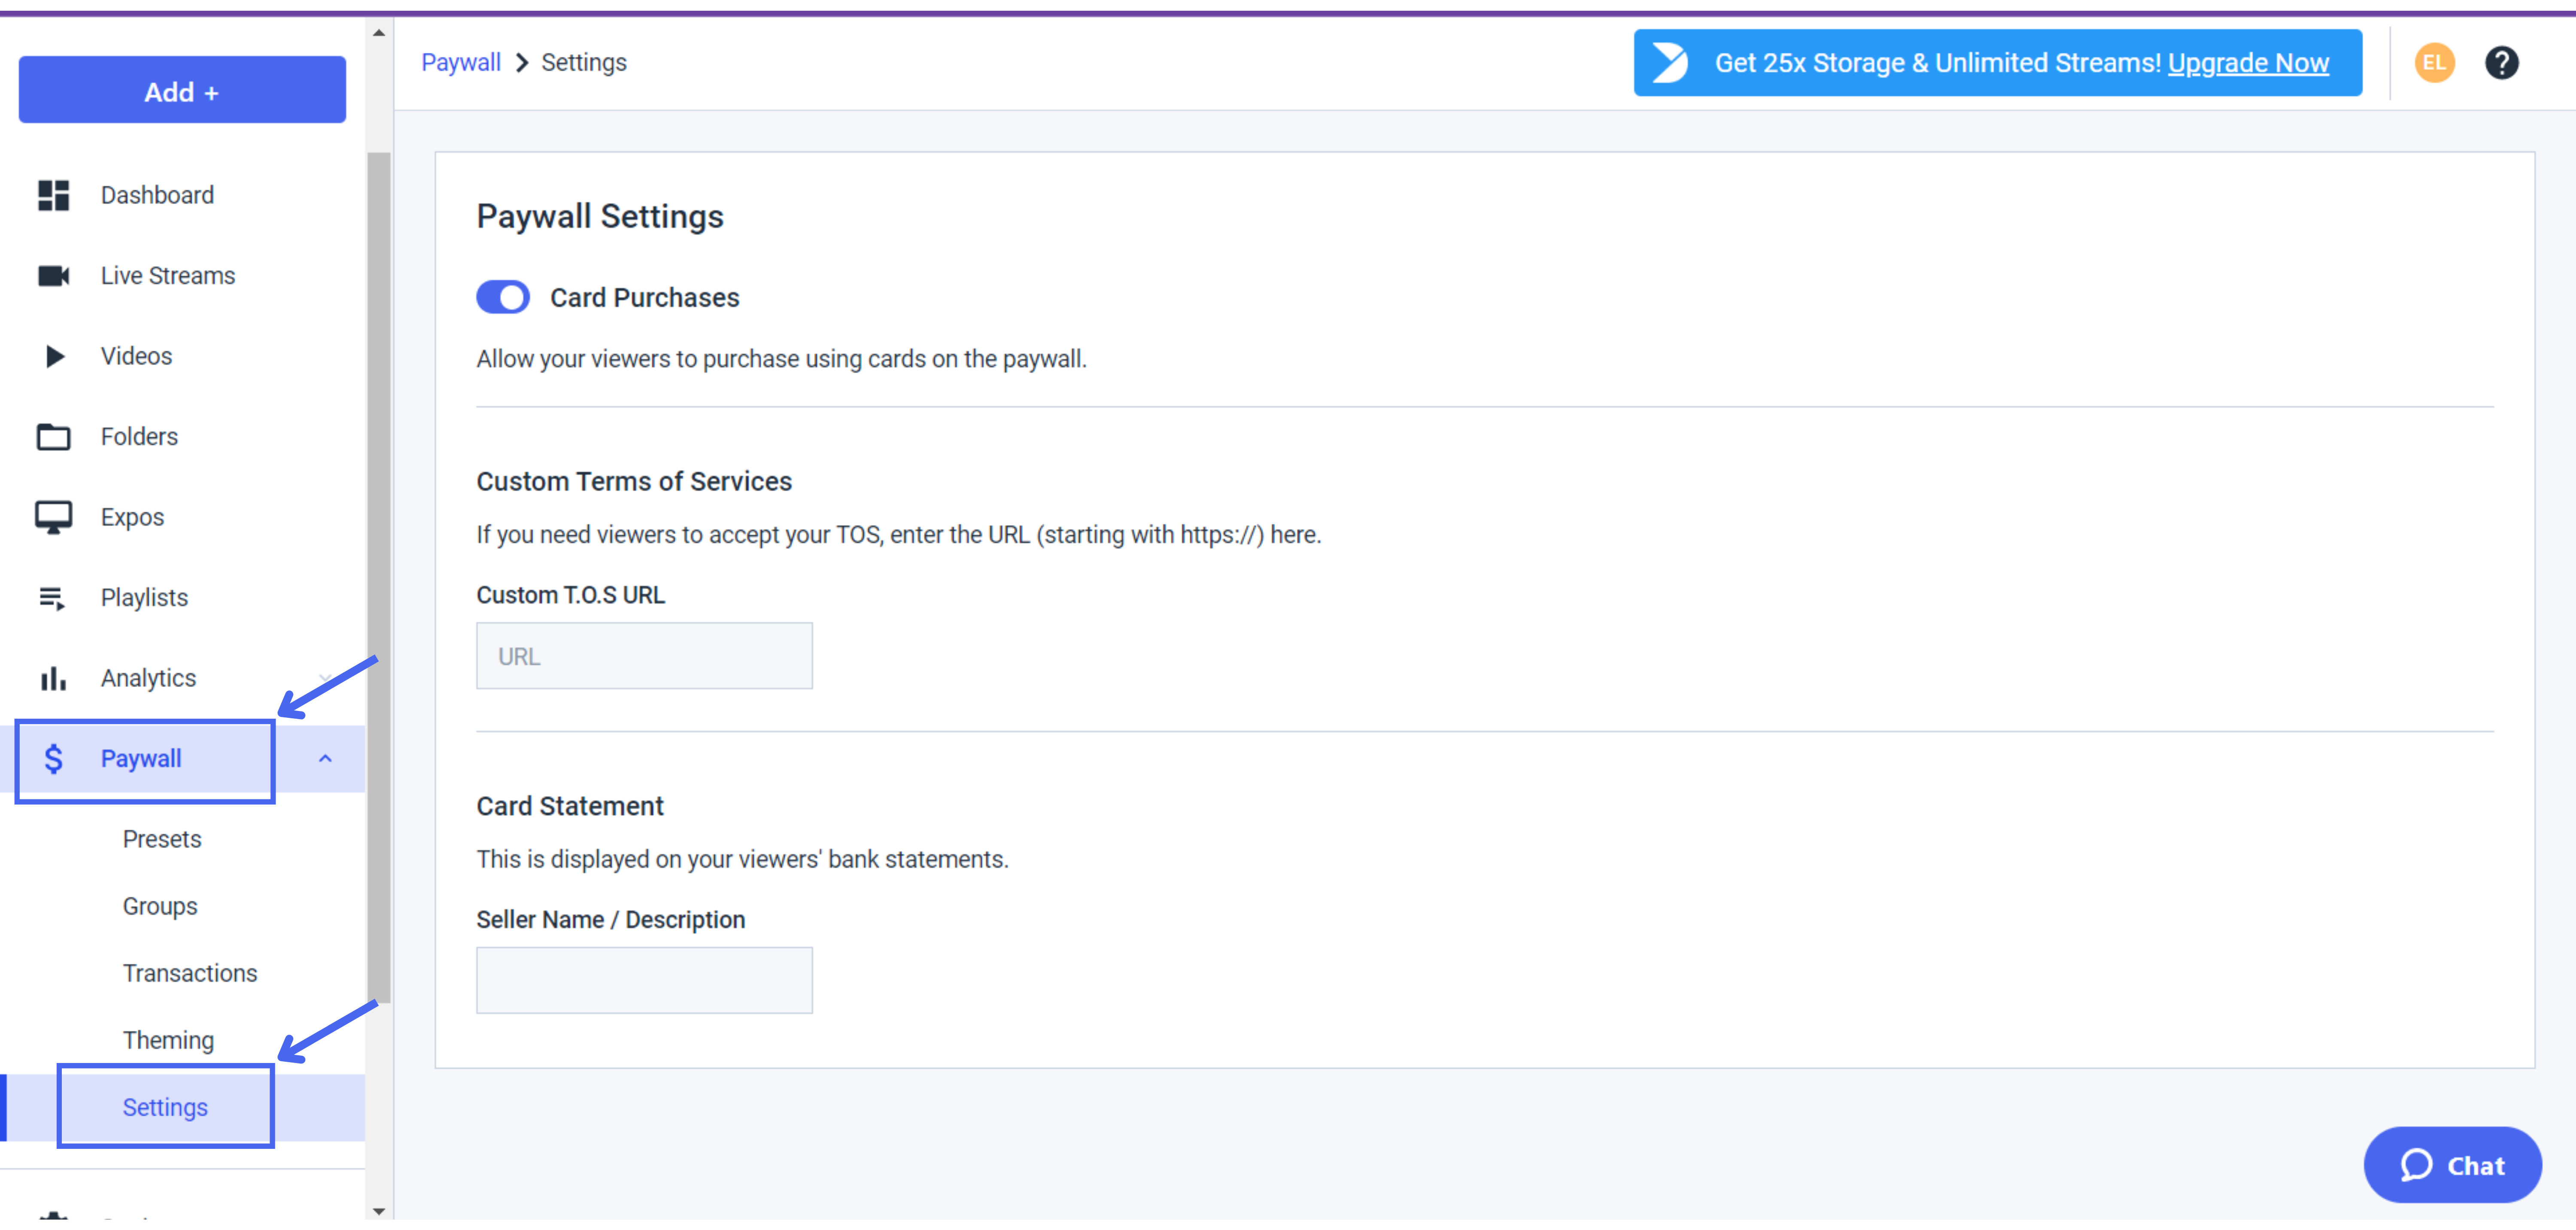Click the Custom T.O.S URL field
Image resolution: width=2576 pixels, height=1230 pixels.
point(644,657)
